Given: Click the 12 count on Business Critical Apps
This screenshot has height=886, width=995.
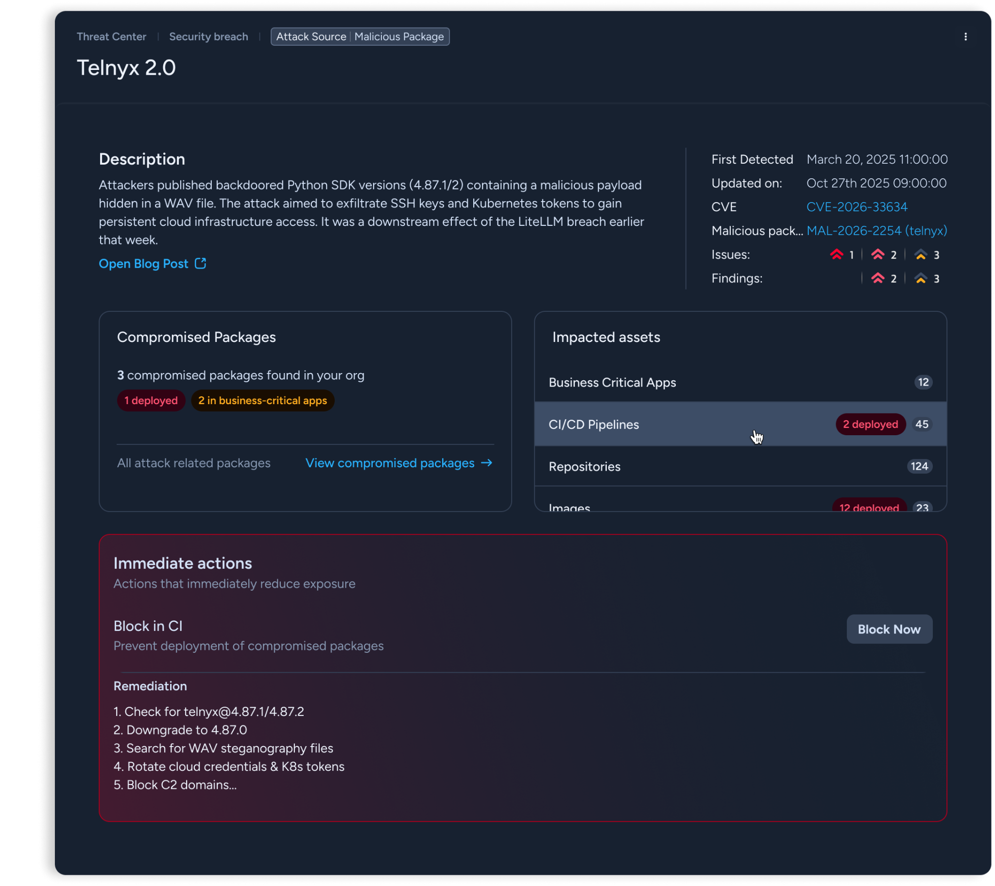Looking at the screenshot, I should tap(923, 382).
